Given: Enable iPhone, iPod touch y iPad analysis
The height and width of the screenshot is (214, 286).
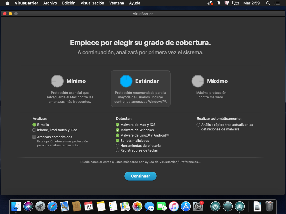Looking at the screenshot, I should [x=34, y=130].
